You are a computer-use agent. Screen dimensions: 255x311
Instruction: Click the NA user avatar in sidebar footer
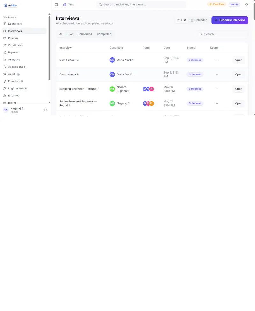coord(5,110)
